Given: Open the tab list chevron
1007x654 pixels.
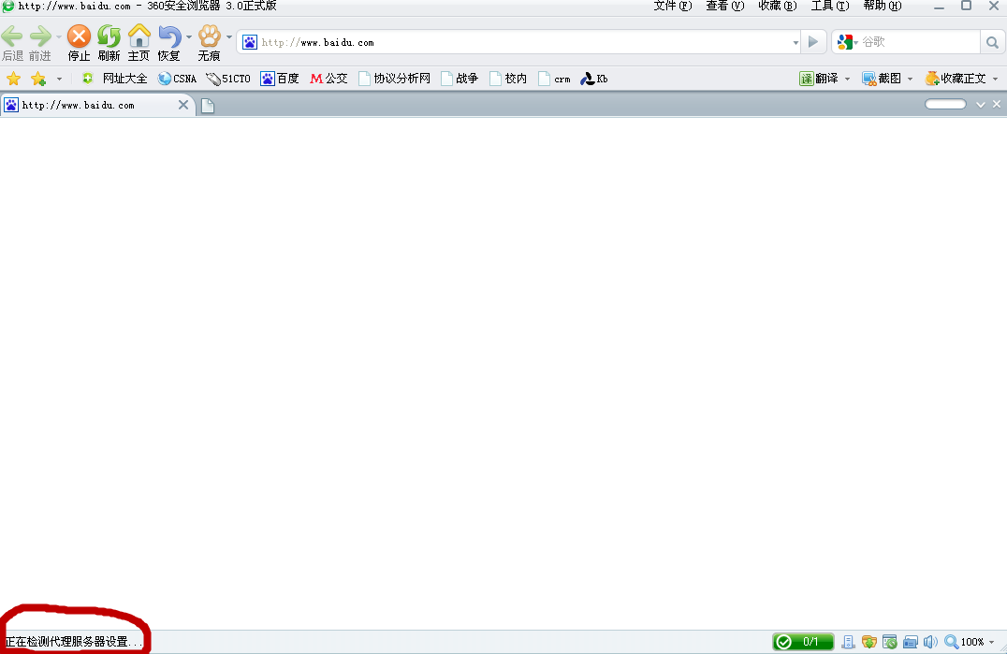Looking at the screenshot, I should pyautogui.click(x=981, y=105).
